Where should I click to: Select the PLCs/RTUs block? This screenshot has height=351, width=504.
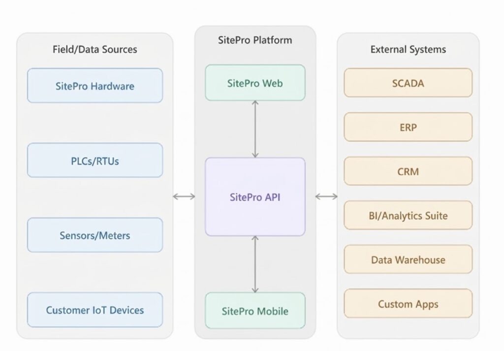pyautogui.click(x=95, y=160)
